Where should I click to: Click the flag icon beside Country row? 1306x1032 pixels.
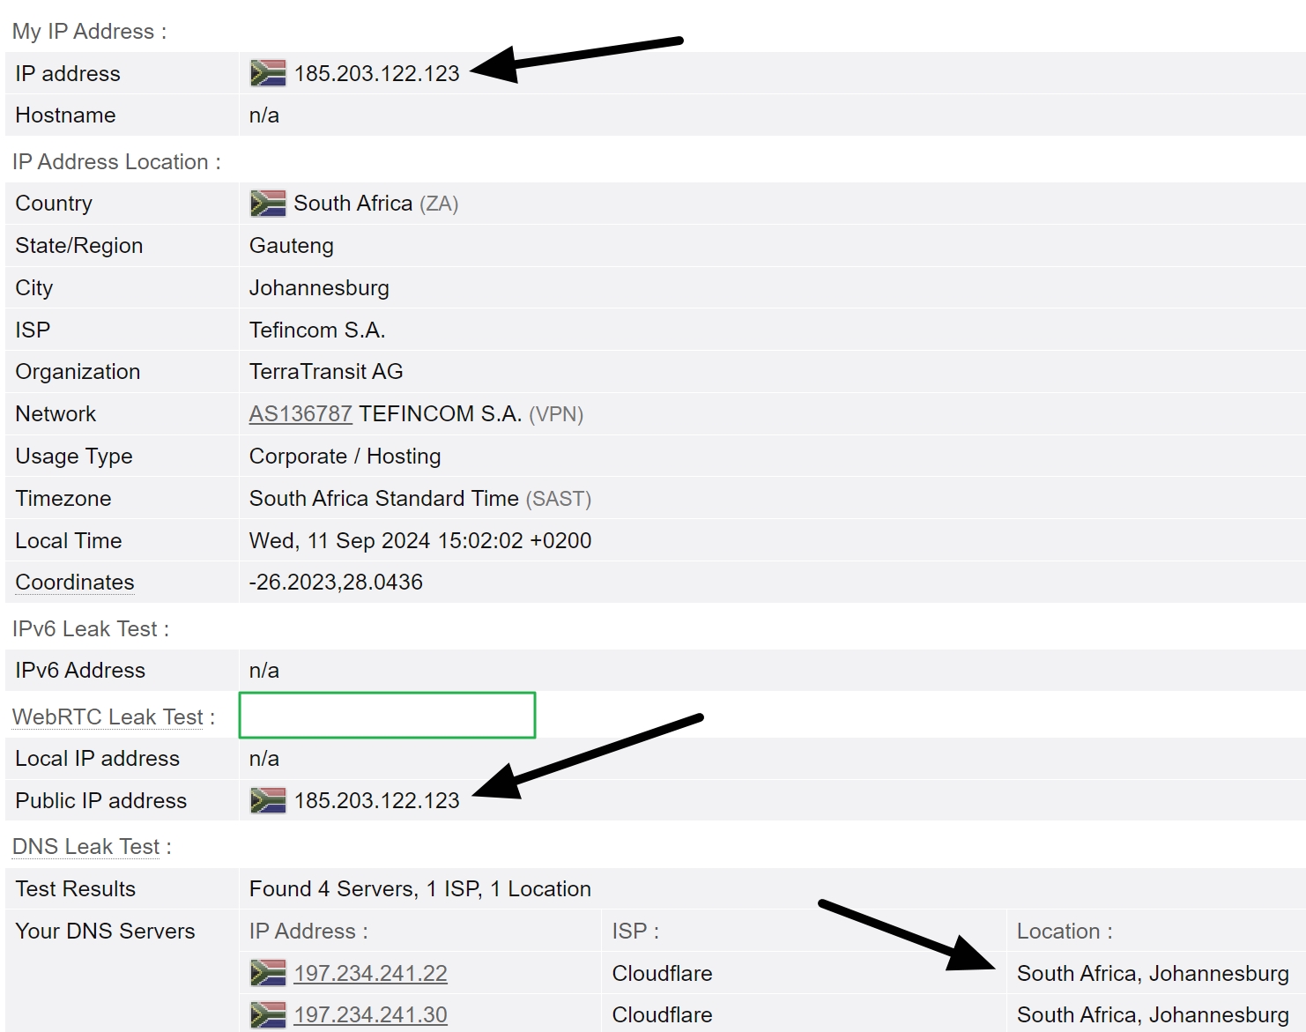(x=269, y=203)
